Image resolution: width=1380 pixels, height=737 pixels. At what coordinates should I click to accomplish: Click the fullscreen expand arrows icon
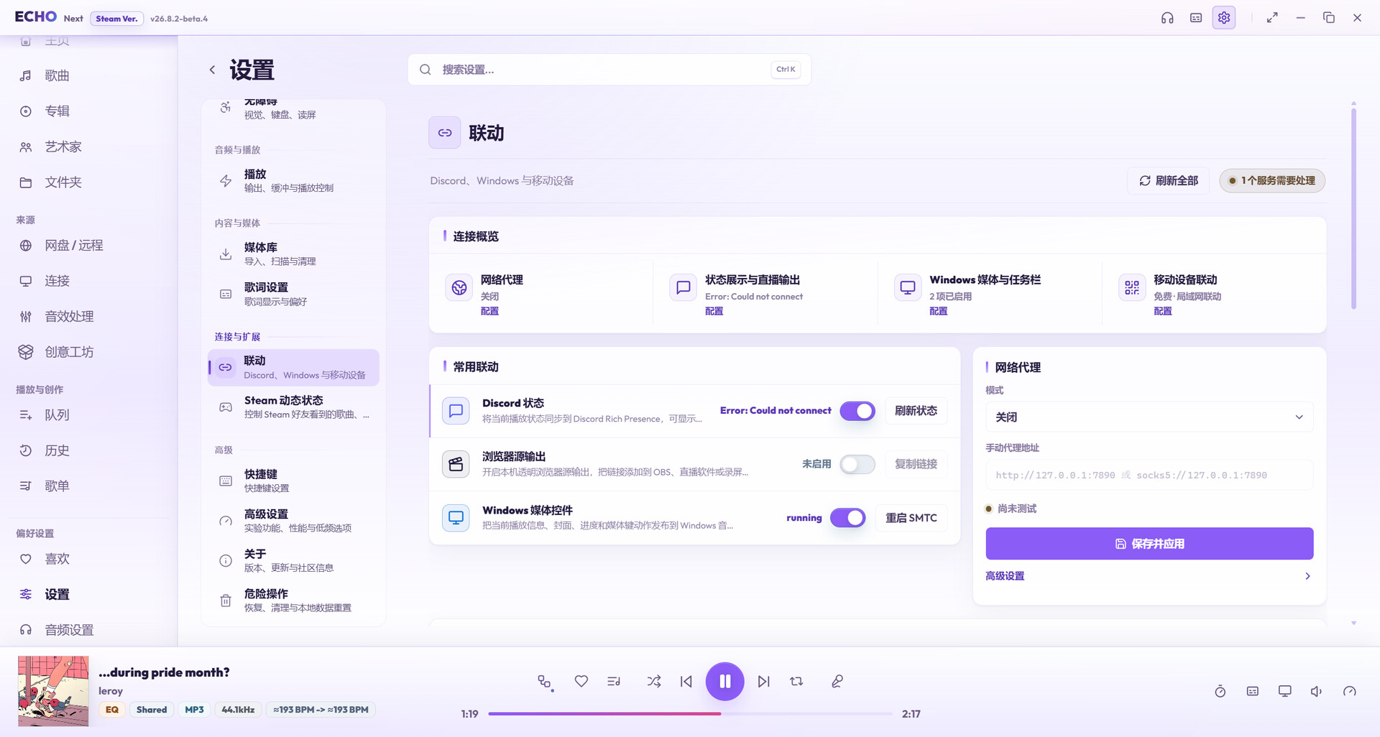pos(1272,18)
